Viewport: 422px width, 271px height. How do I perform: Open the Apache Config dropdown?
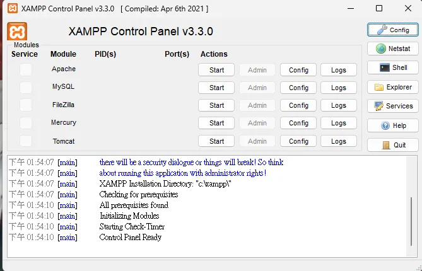click(x=298, y=70)
